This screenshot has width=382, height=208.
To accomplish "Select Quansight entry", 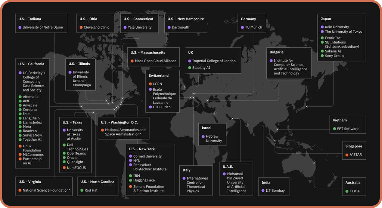I will pos(75,162).
